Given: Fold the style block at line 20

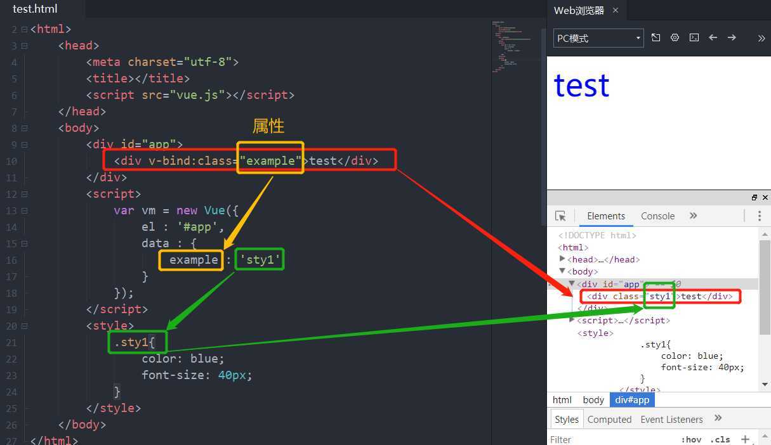Looking at the screenshot, I should [24, 326].
